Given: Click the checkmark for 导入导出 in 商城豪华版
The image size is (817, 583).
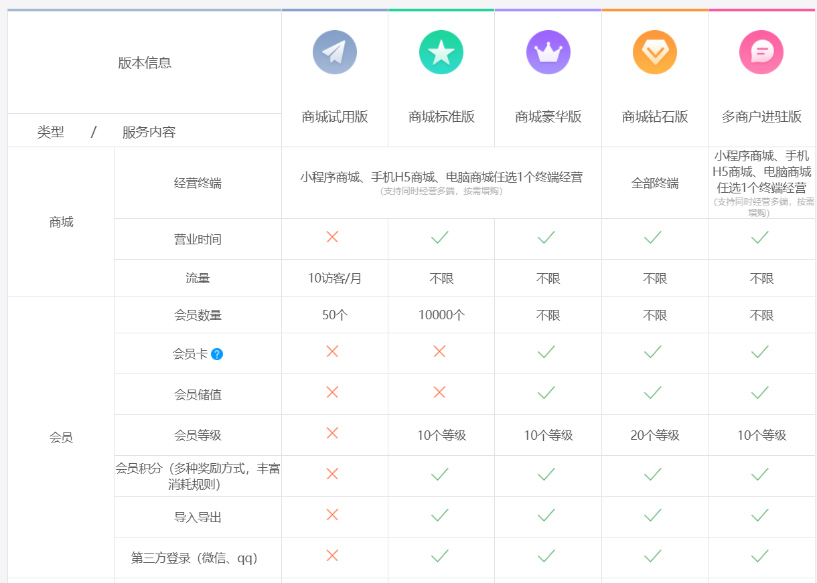Looking at the screenshot, I should click(546, 515).
